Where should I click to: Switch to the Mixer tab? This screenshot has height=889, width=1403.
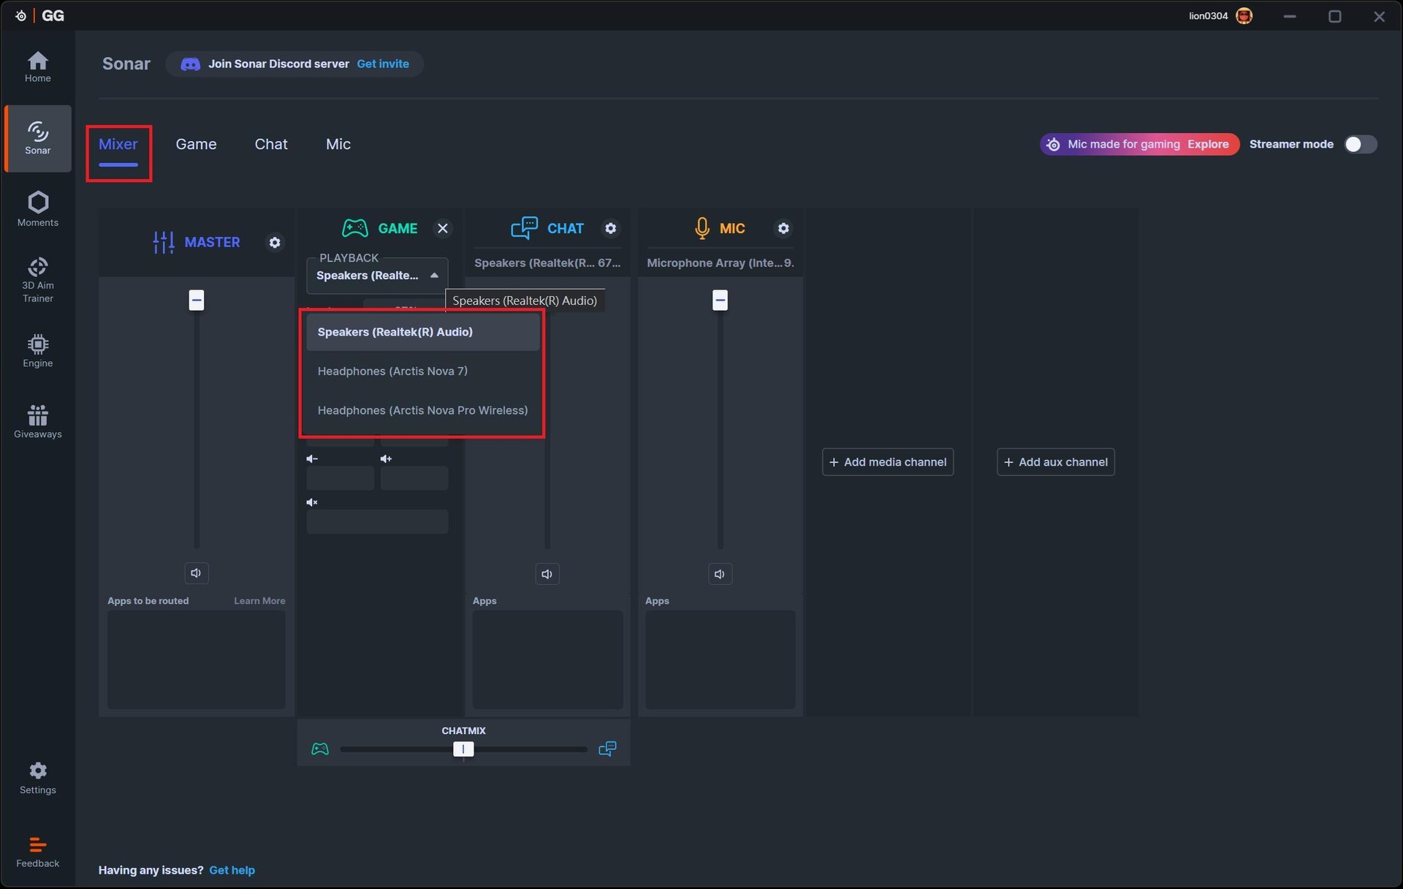coord(118,145)
